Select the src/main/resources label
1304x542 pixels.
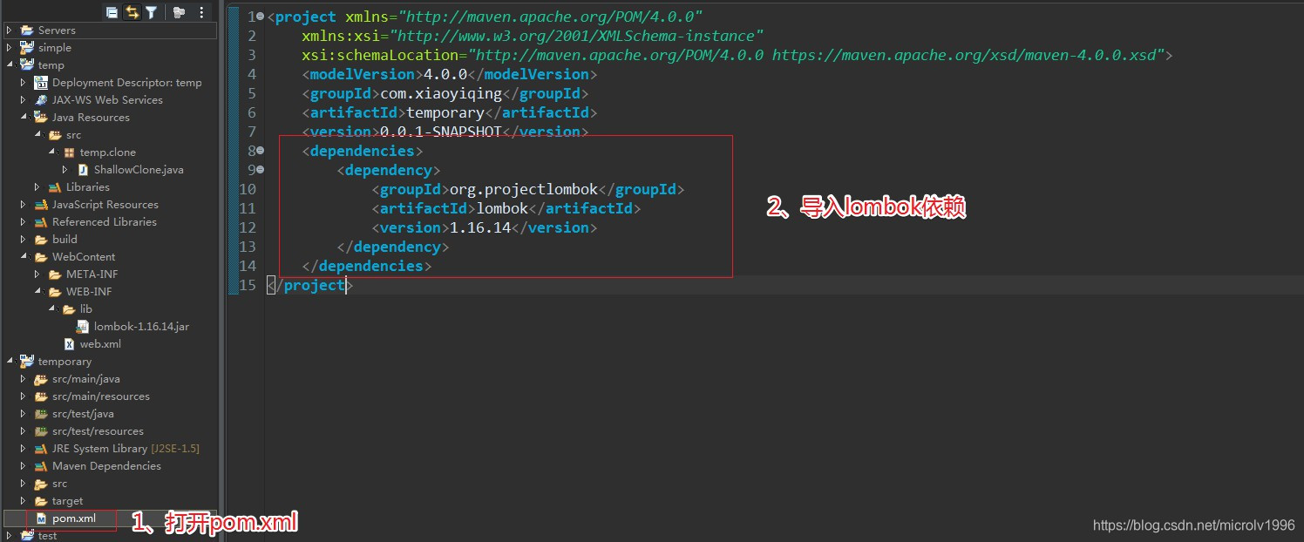pos(101,396)
